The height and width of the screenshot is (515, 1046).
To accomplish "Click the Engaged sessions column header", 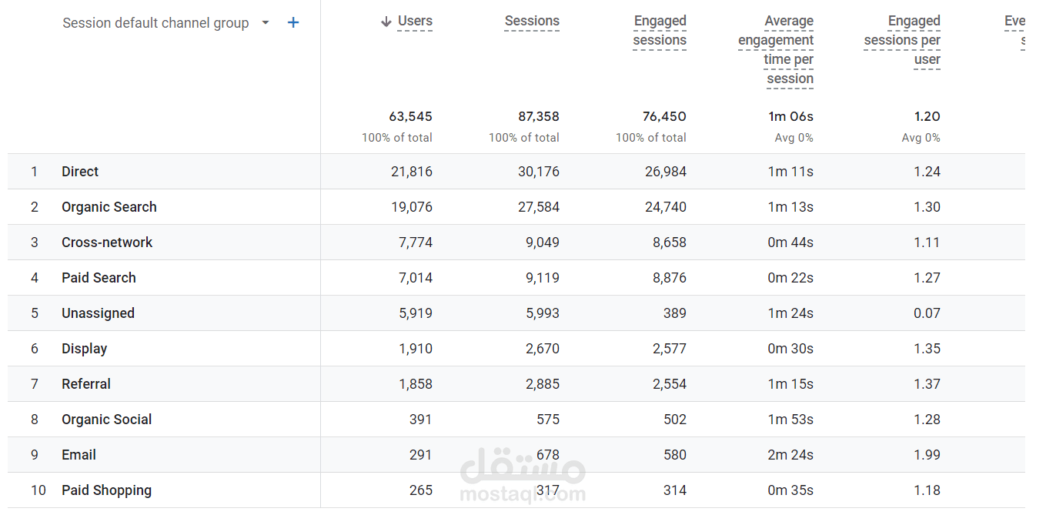I will pos(660,31).
